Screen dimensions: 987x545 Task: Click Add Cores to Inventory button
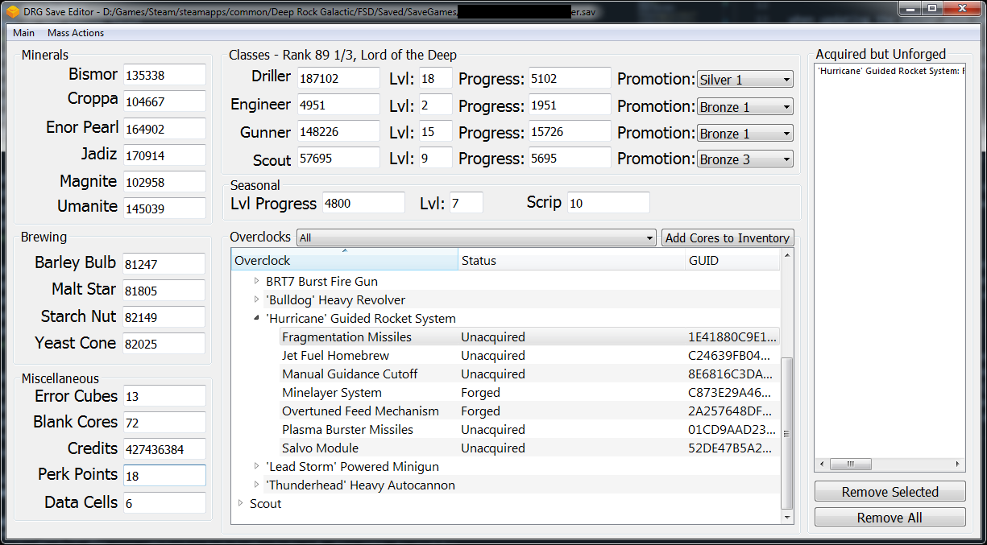tap(728, 238)
